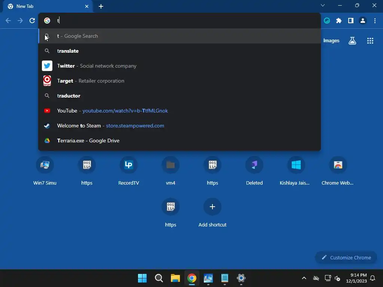383x287 pixels.
Task: Click Customize Chrome button
Action: [x=346, y=257]
